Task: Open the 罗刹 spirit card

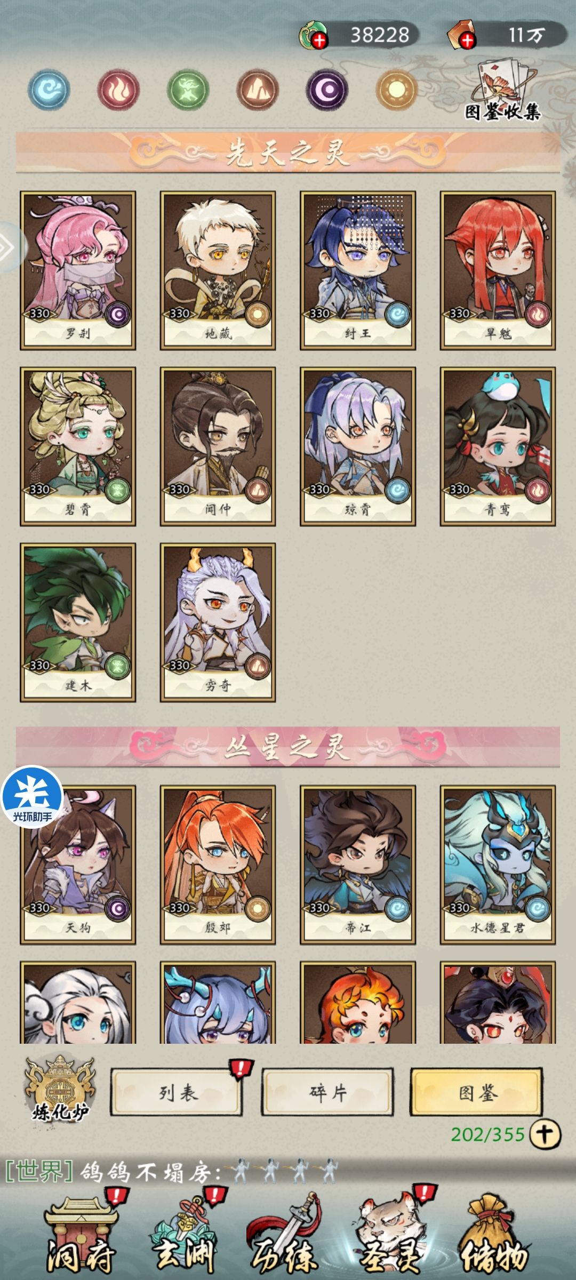Action: (x=78, y=270)
